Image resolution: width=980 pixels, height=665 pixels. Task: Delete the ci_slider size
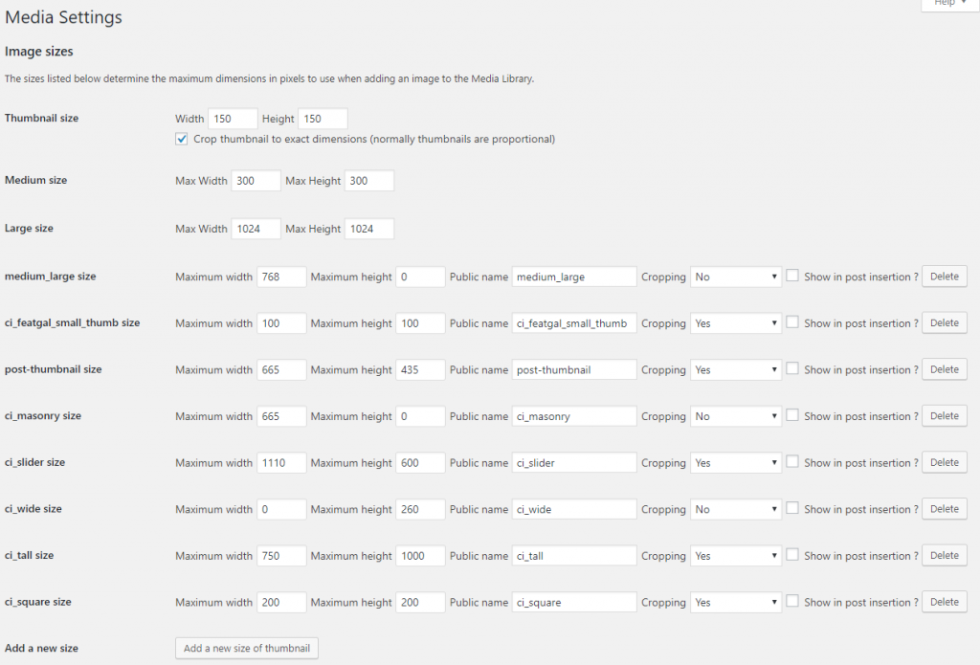pyautogui.click(x=944, y=462)
